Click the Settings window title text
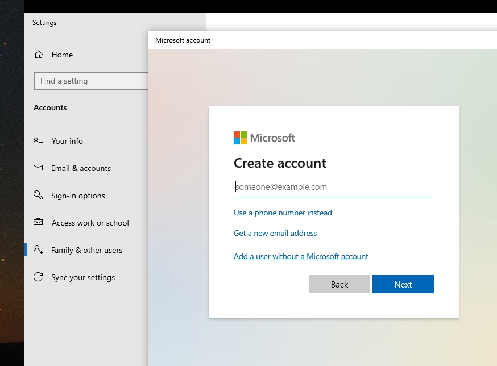The height and width of the screenshot is (366, 497). click(x=44, y=23)
